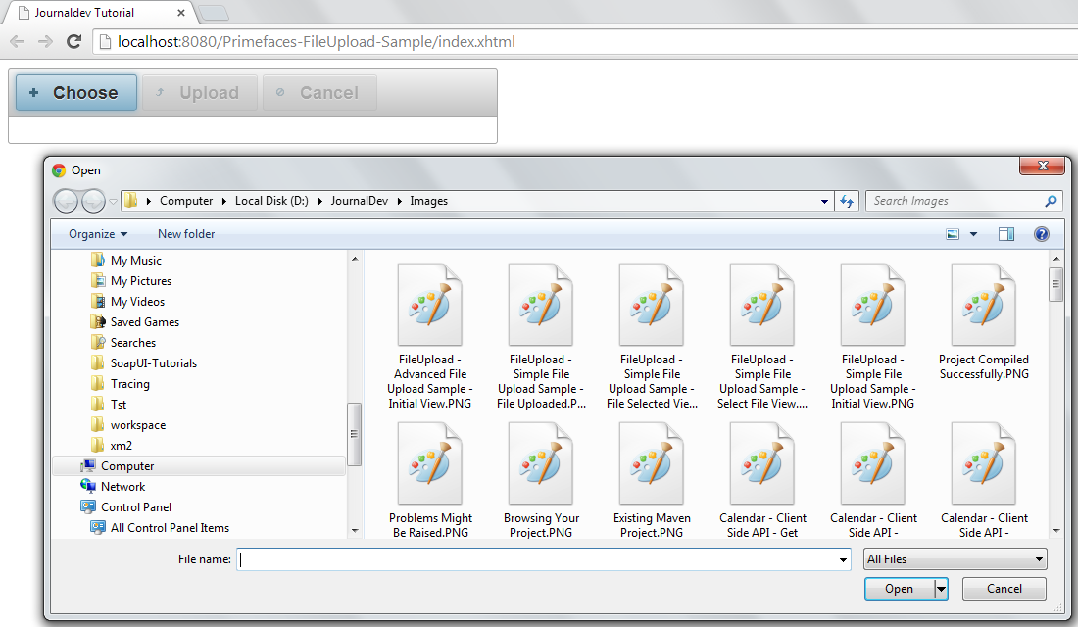
Task: Select SoapUI-Tutorials folder in the tree
Action: (x=153, y=363)
